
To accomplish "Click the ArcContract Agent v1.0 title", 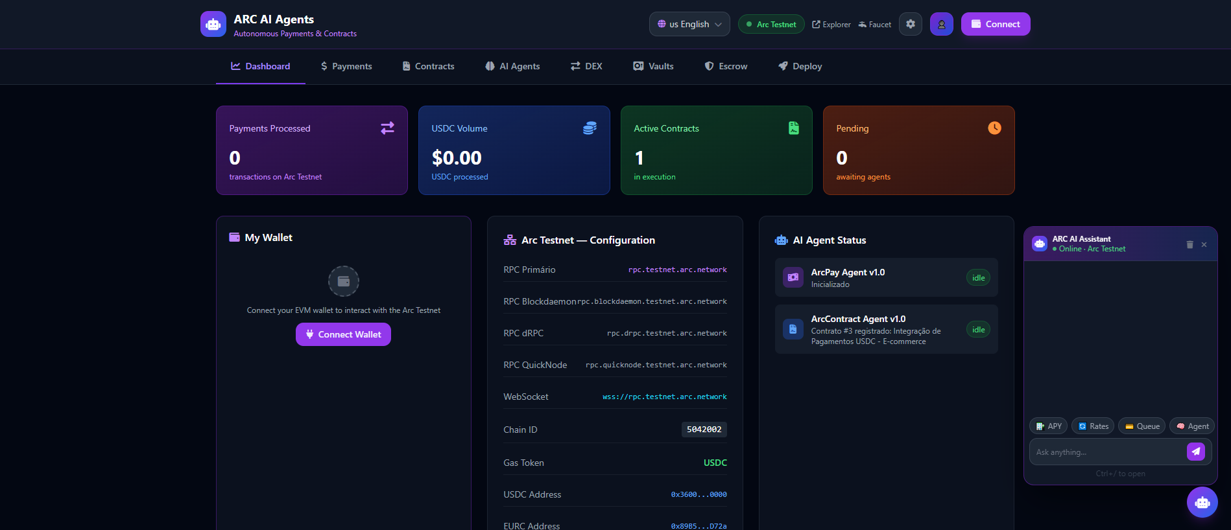I will pos(858,319).
